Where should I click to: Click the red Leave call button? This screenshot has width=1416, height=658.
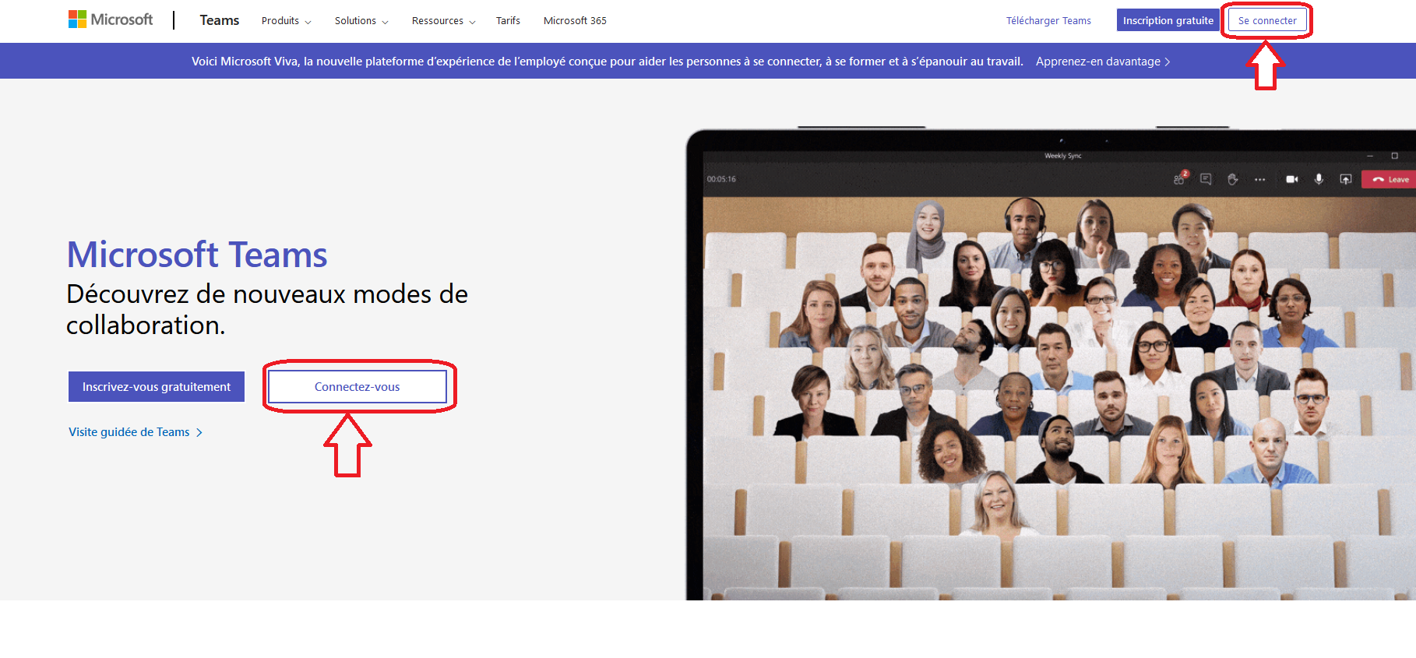coord(1390,179)
